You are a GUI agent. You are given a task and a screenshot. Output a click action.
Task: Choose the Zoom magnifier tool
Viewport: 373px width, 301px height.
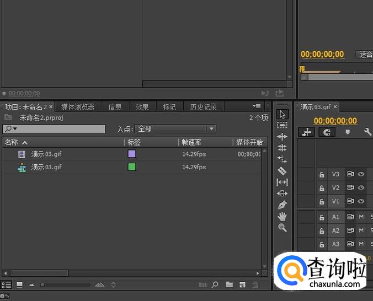(x=282, y=228)
